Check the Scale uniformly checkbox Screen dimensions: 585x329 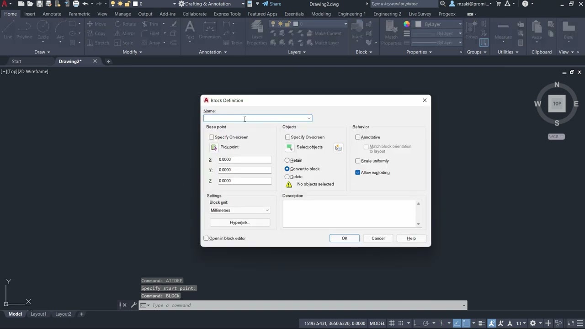[x=357, y=161]
